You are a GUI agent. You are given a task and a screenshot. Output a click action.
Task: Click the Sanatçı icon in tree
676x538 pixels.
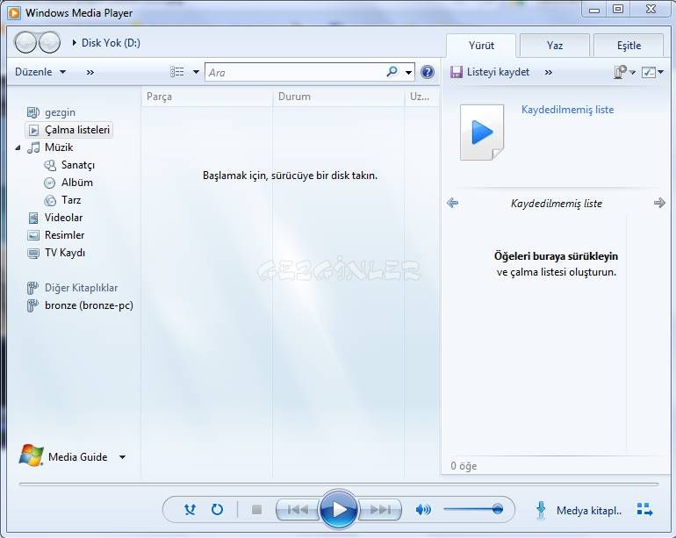tap(50, 165)
